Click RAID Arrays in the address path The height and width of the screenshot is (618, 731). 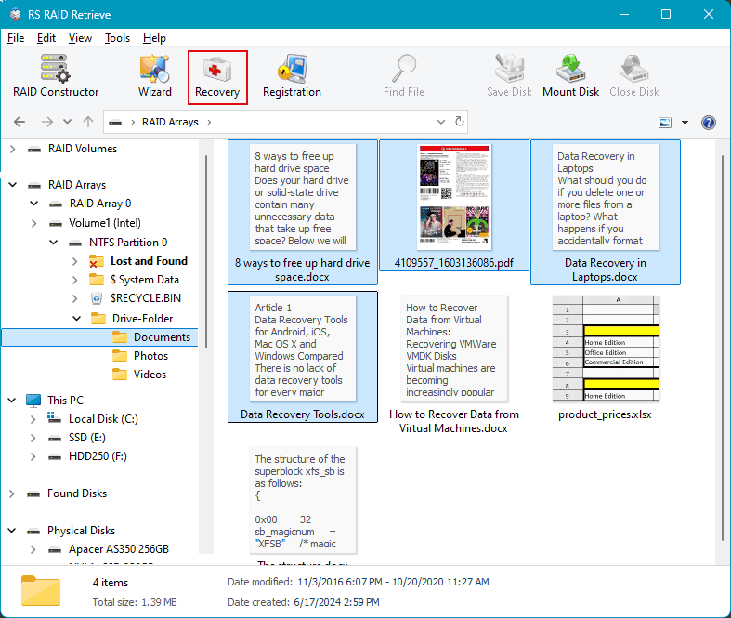click(x=170, y=122)
